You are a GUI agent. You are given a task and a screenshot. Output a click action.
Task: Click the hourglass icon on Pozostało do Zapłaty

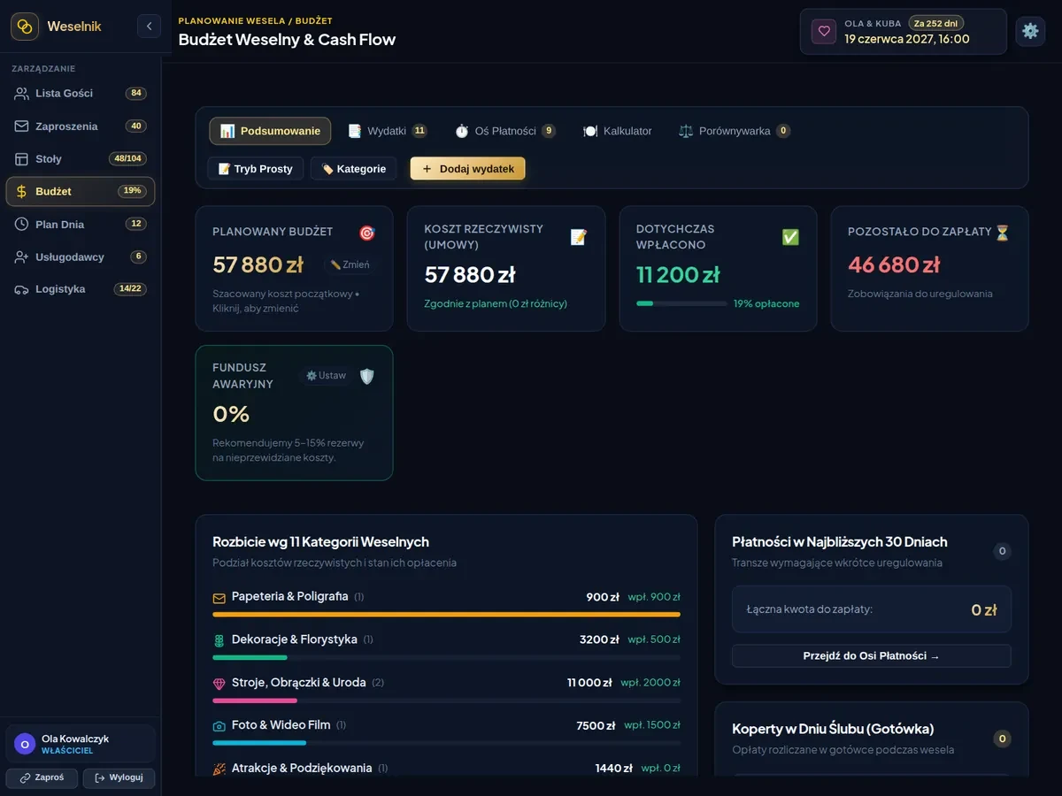pyautogui.click(x=1002, y=233)
